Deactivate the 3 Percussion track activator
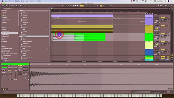Viewport: 174px width, 98px height. point(163,34)
